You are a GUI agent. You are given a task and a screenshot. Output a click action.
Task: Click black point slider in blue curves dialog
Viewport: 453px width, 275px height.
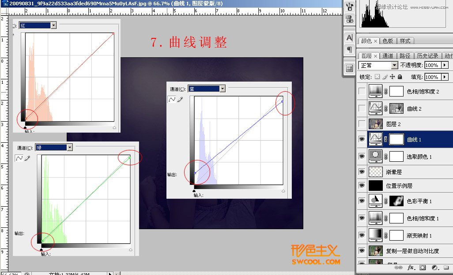(x=194, y=191)
